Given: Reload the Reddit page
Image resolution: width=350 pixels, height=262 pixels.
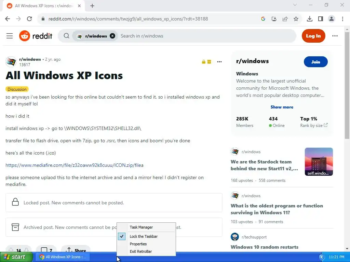Looking at the screenshot, I should coord(29,19).
